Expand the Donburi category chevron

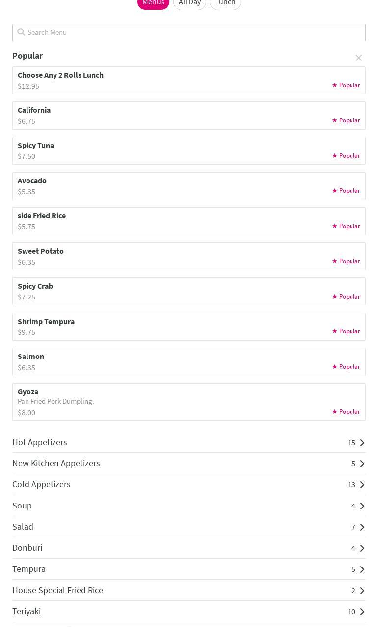click(x=362, y=548)
